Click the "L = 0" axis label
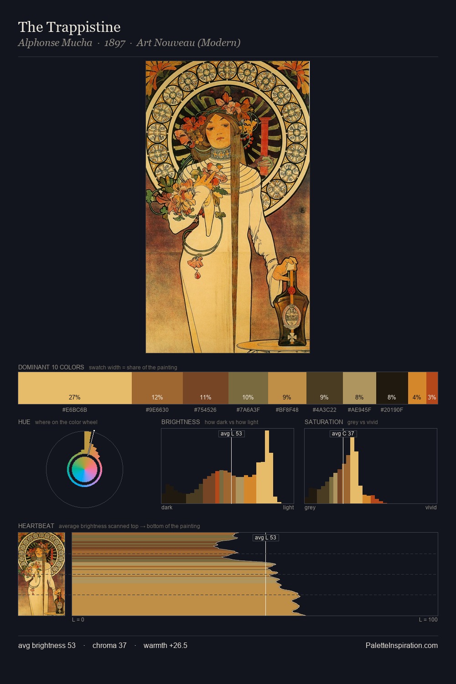This screenshot has height=684, width=456. click(x=78, y=620)
